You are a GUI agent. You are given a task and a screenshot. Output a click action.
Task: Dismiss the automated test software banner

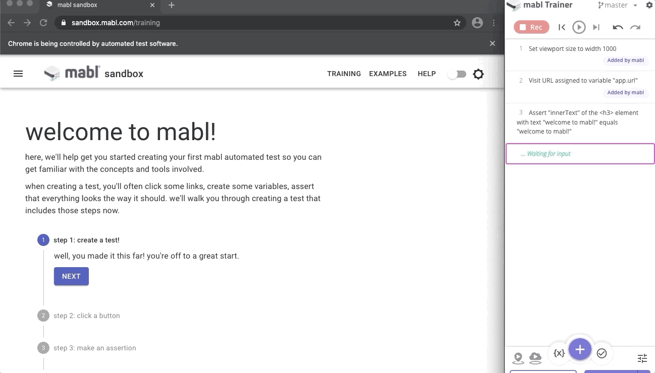pos(493,43)
